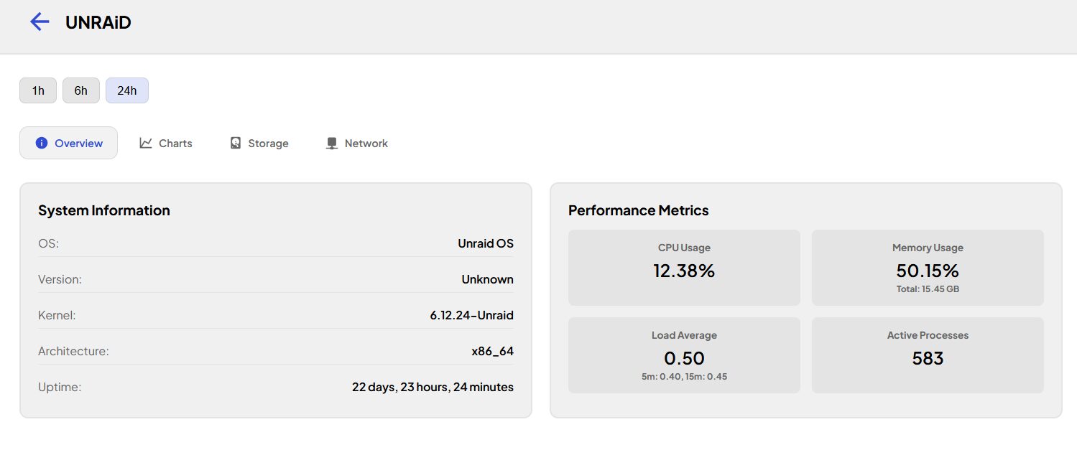Click the Memory Usage 50.15% card
Image resolution: width=1077 pixels, height=450 pixels.
(x=928, y=268)
